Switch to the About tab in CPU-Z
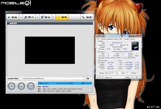Image resolution: width=161 pixels, height=109 pixels. coord(133,39)
